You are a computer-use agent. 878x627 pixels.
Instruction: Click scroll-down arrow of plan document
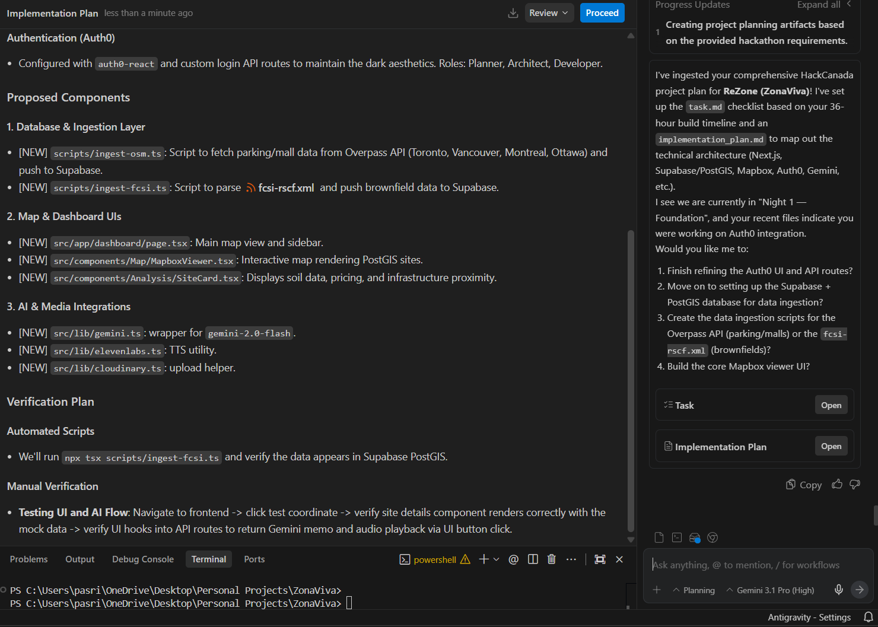point(631,539)
